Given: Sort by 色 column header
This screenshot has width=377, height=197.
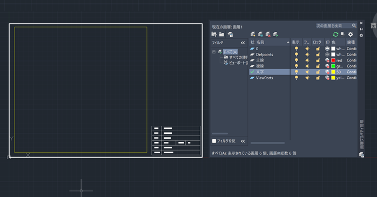Looking at the screenshot, I should click(338, 42).
